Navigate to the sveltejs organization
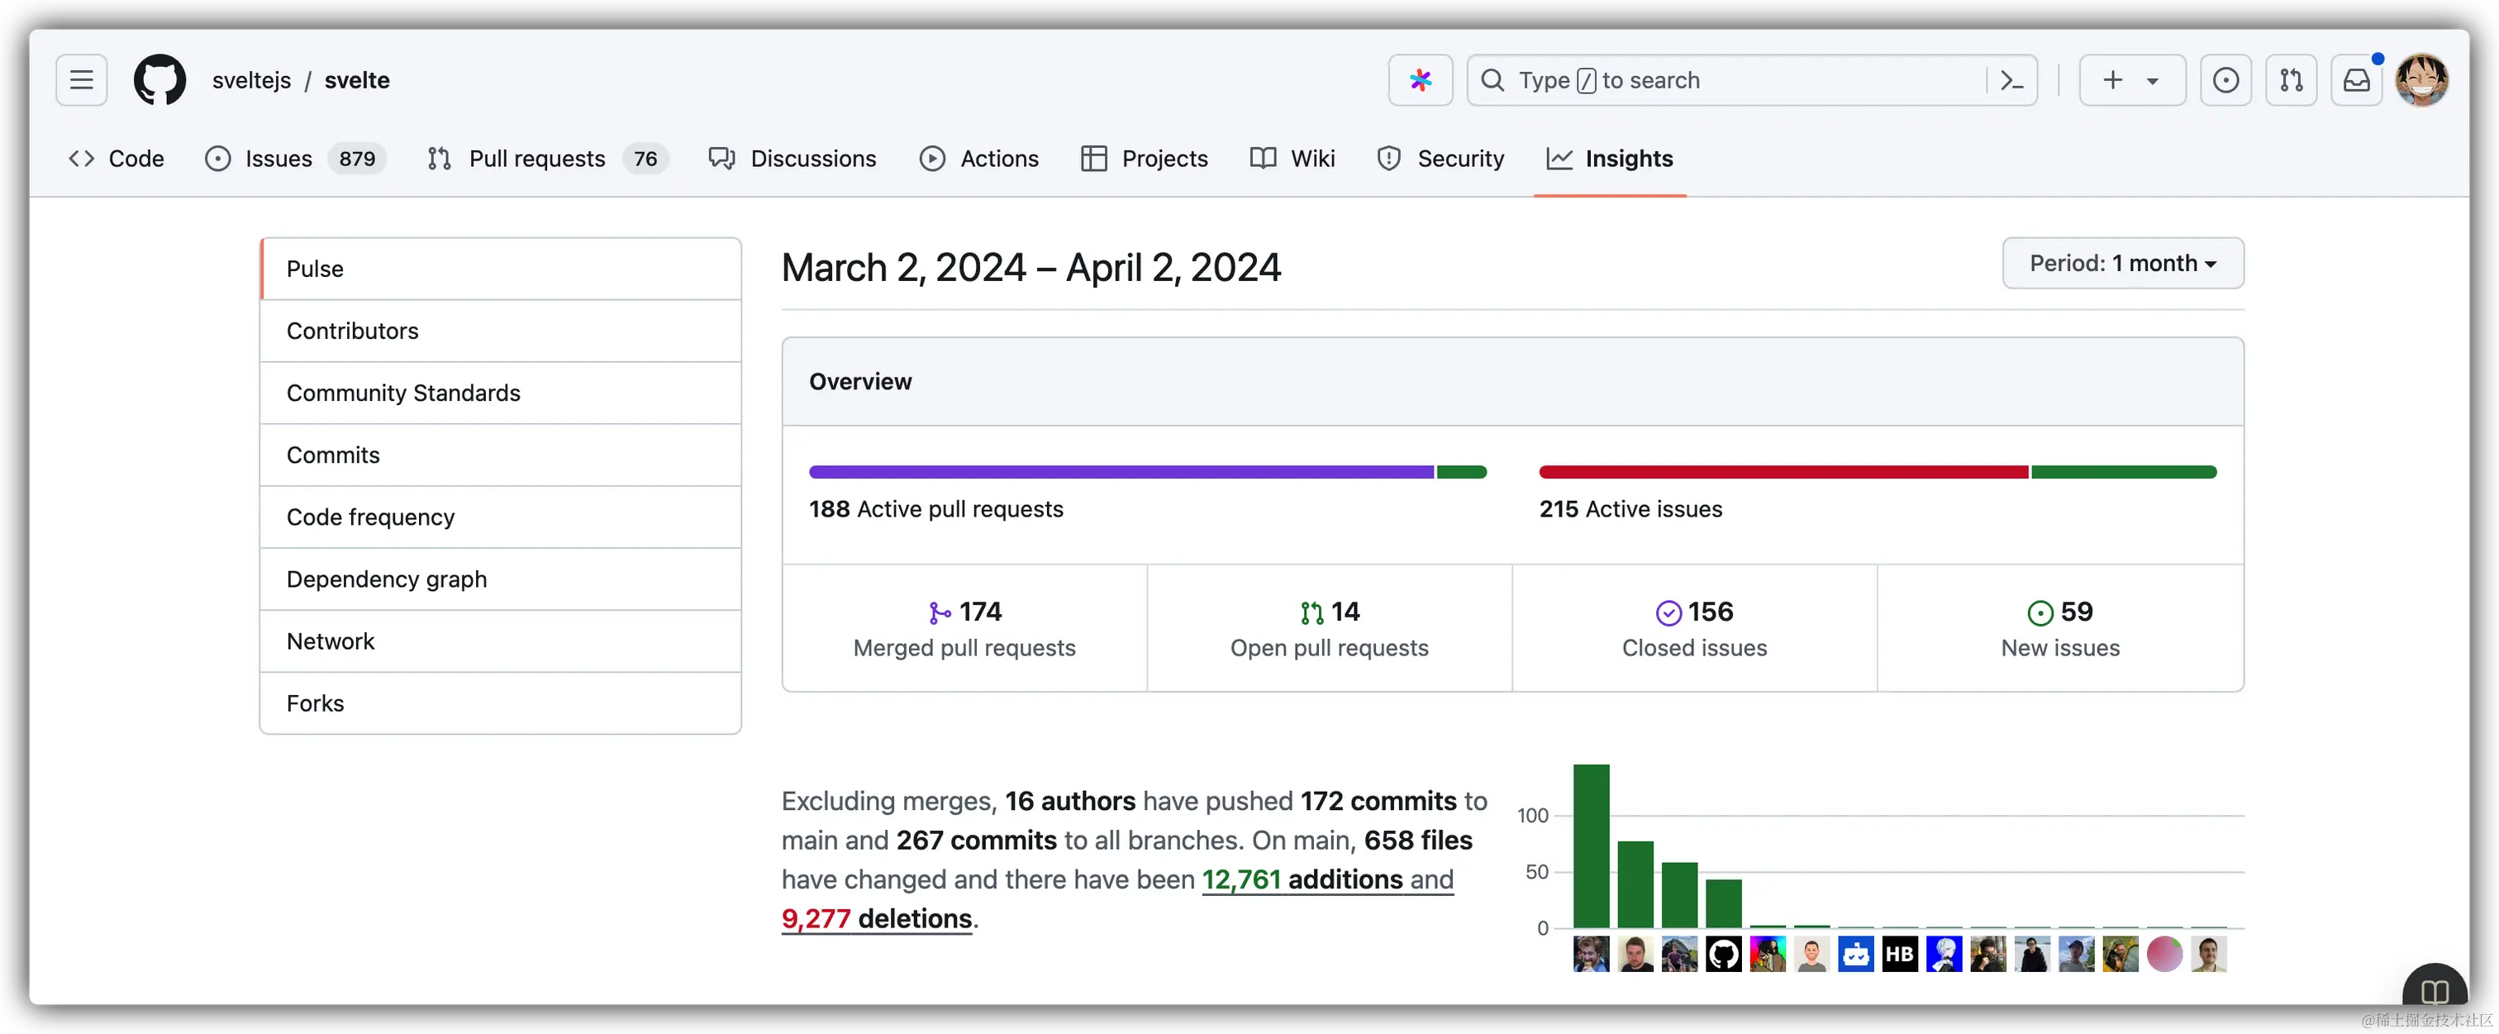2499x1034 pixels. tap(251, 79)
